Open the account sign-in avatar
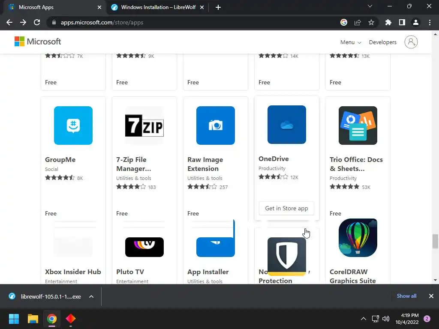Viewport: 439px width, 329px height. (x=411, y=42)
